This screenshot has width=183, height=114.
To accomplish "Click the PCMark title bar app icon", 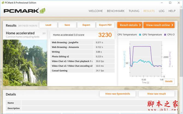I will [x=3, y=3].
